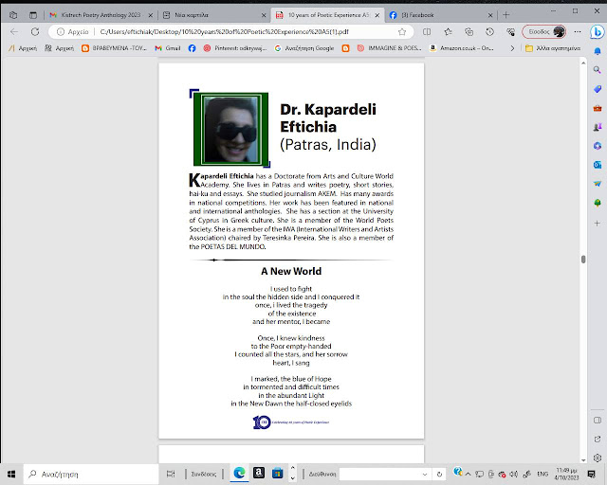Open sidebar settings gear icon
This screenshot has height=485, width=607.
click(x=598, y=458)
